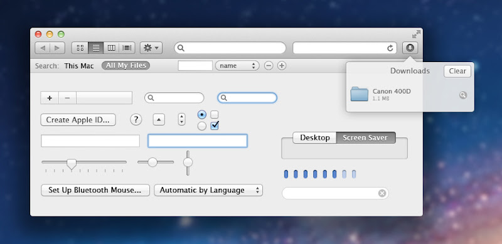Open Automatic by Language popup
The image size is (502, 244).
[208, 190]
